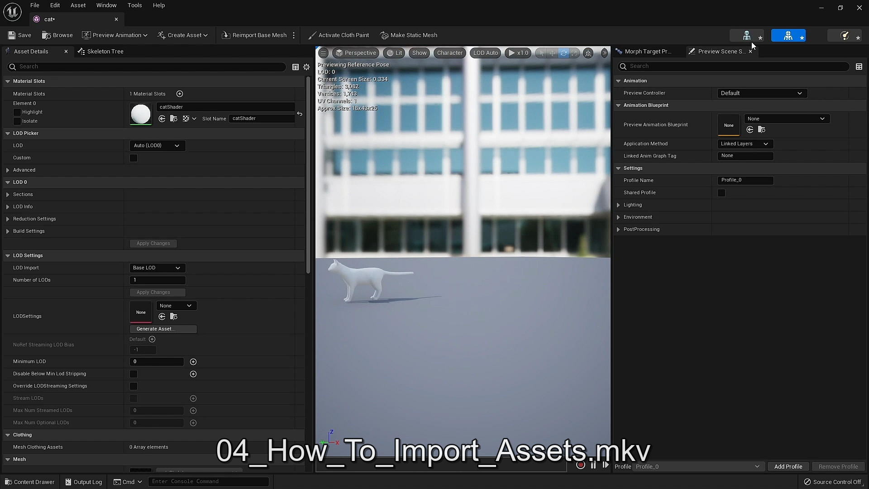
Task: Open viewport hamburger options menu
Action: (323, 53)
